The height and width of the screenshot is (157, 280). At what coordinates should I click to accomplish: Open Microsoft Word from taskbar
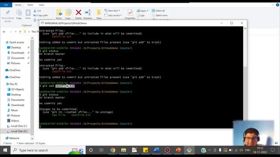[157, 150]
